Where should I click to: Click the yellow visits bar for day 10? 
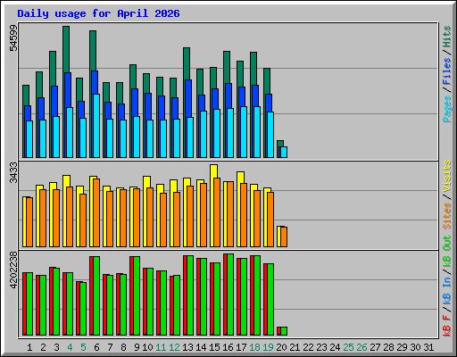coord(146,182)
